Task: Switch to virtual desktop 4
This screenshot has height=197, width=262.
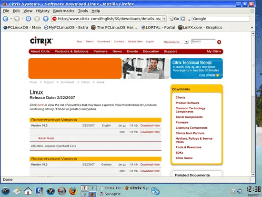Action: (x=92, y=194)
